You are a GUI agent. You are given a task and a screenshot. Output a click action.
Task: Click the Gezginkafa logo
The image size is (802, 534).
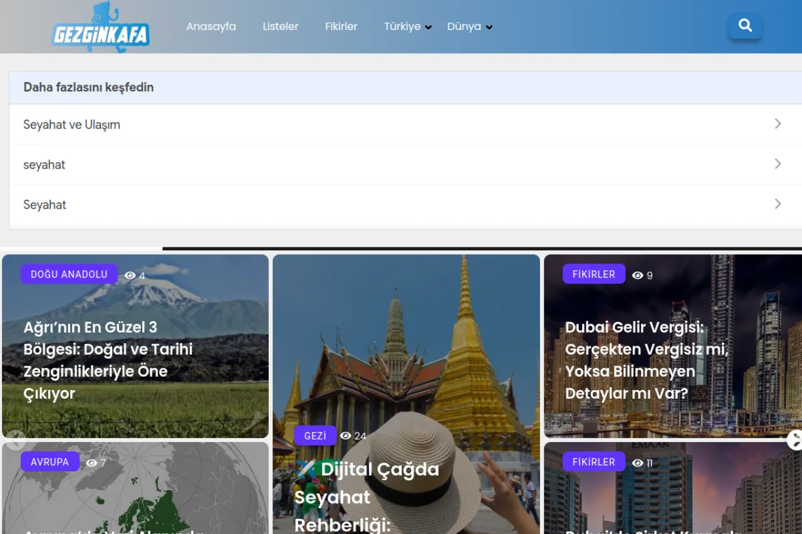(101, 28)
